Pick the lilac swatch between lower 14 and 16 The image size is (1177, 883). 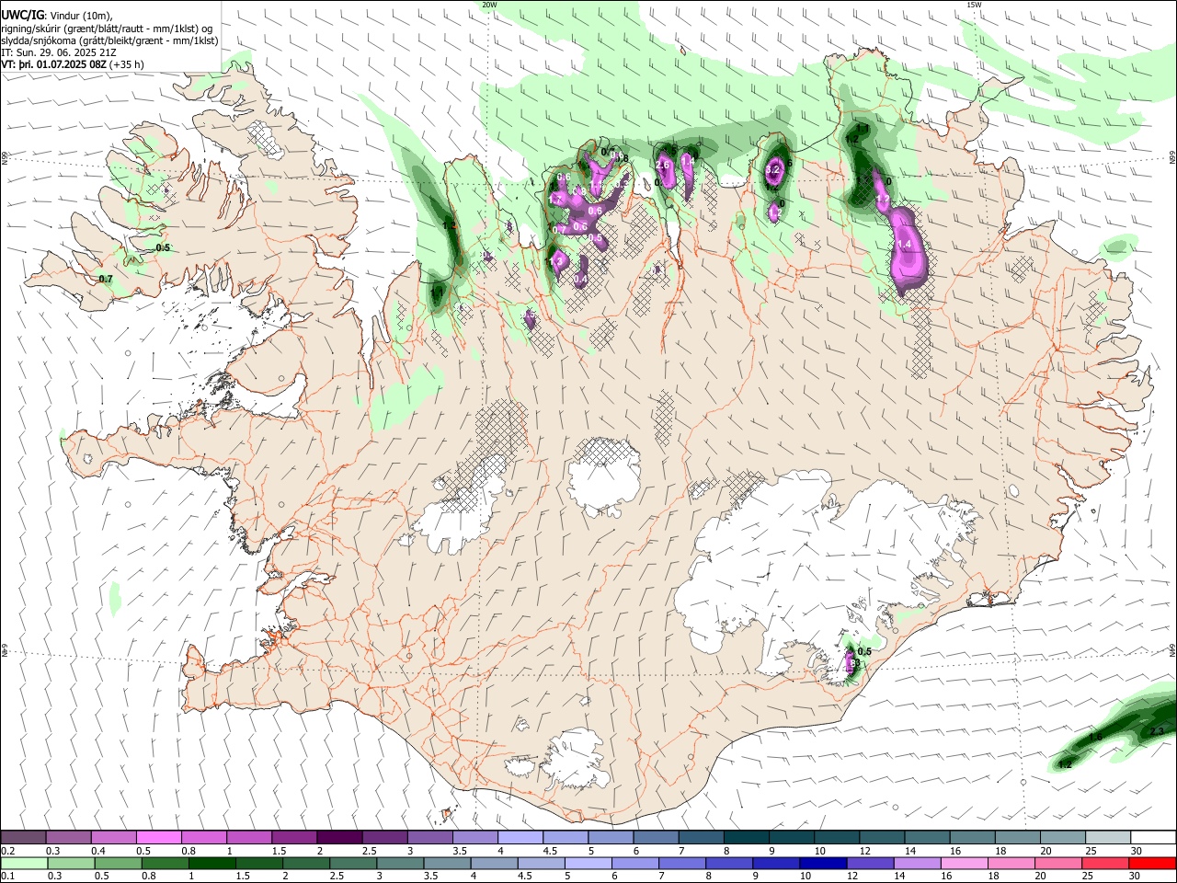(916, 864)
